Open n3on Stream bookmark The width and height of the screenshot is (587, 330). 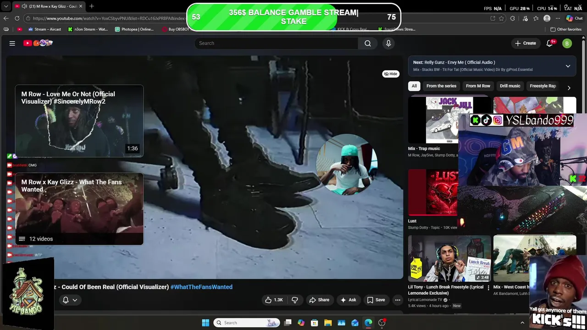point(88,29)
